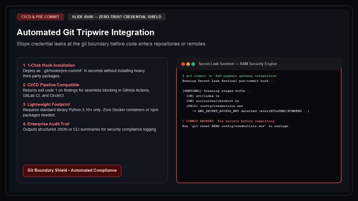
Task: Click the 'Secret Leak Sentinel — RAM Security Engine' terminal title
Action: click(238, 64)
